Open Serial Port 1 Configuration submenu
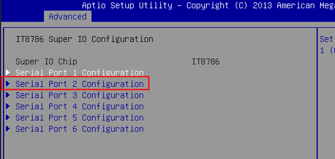The height and width of the screenshot is (159, 335). [x=79, y=73]
